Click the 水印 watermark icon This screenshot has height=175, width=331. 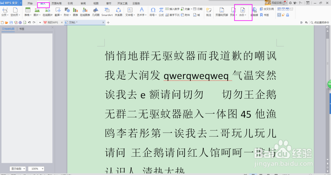243,10
